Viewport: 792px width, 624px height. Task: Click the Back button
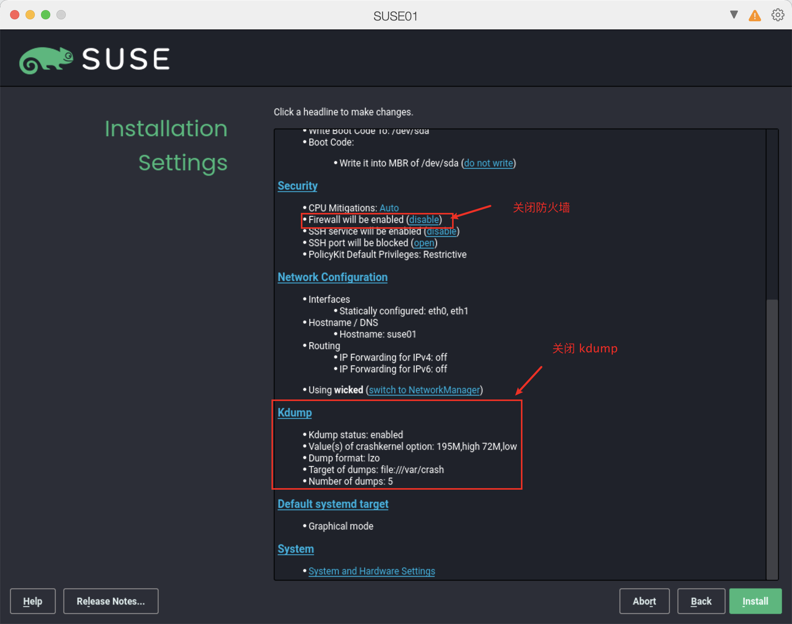click(701, 601)
